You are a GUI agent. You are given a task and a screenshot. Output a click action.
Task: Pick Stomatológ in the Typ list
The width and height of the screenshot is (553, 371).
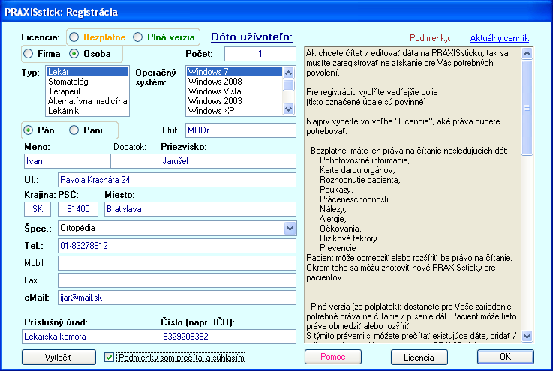(x=87, y=82)
